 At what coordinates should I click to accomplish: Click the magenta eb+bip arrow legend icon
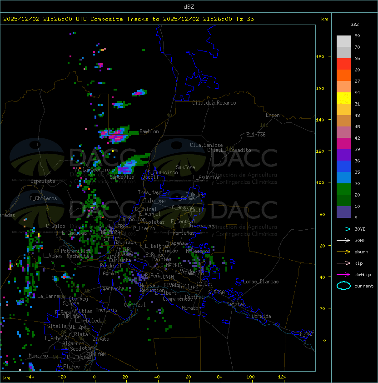point(343,275)
